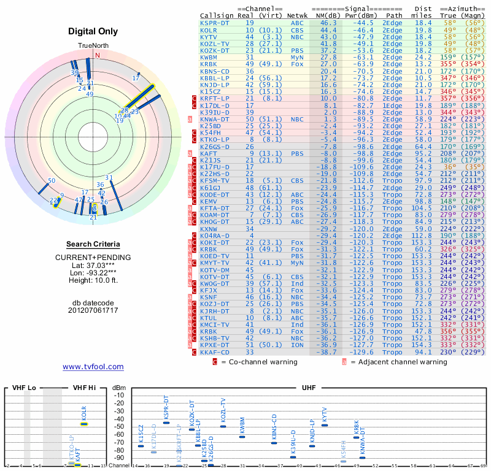Open KOZL-TV callsign link in the table
Screen dimensions: 491x471
(x=214, y=44)
